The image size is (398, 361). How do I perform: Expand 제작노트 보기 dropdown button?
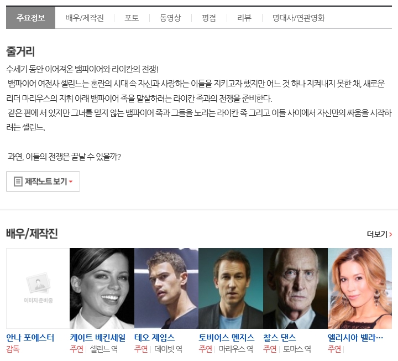(43, 181)
